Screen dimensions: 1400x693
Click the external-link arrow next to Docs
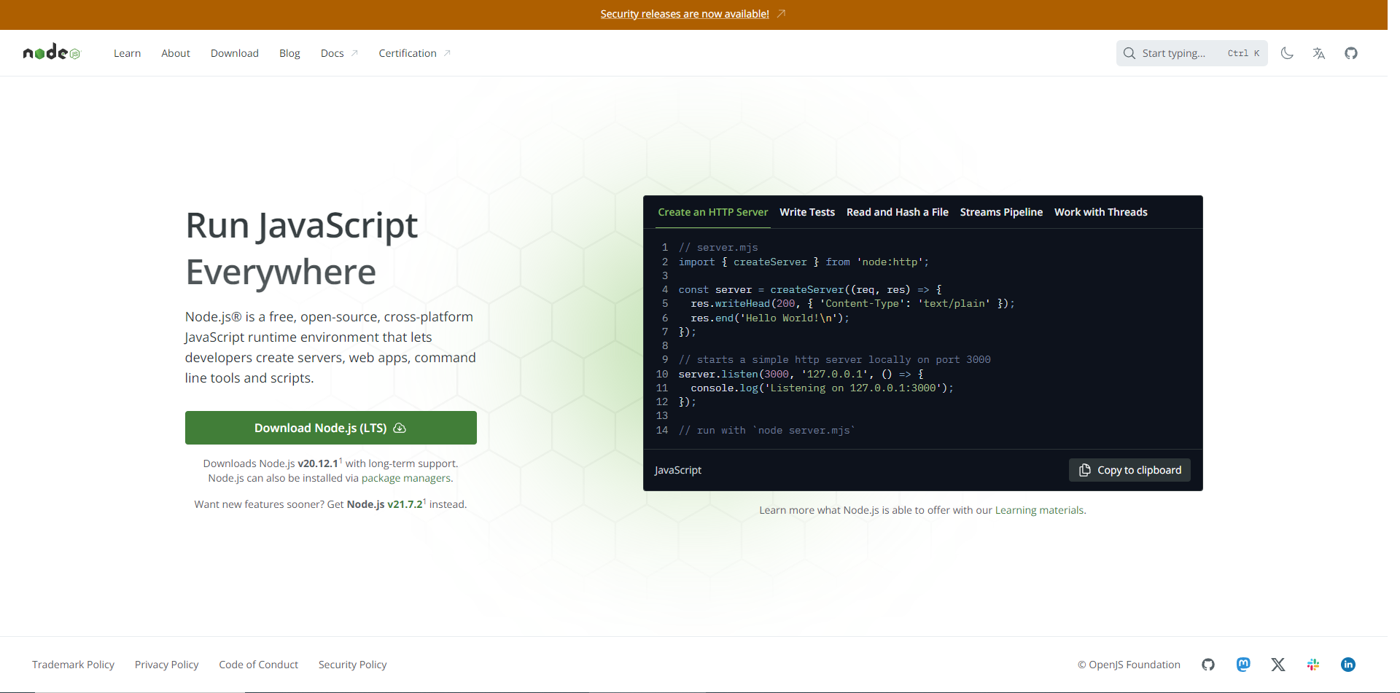tap(354, 53)
